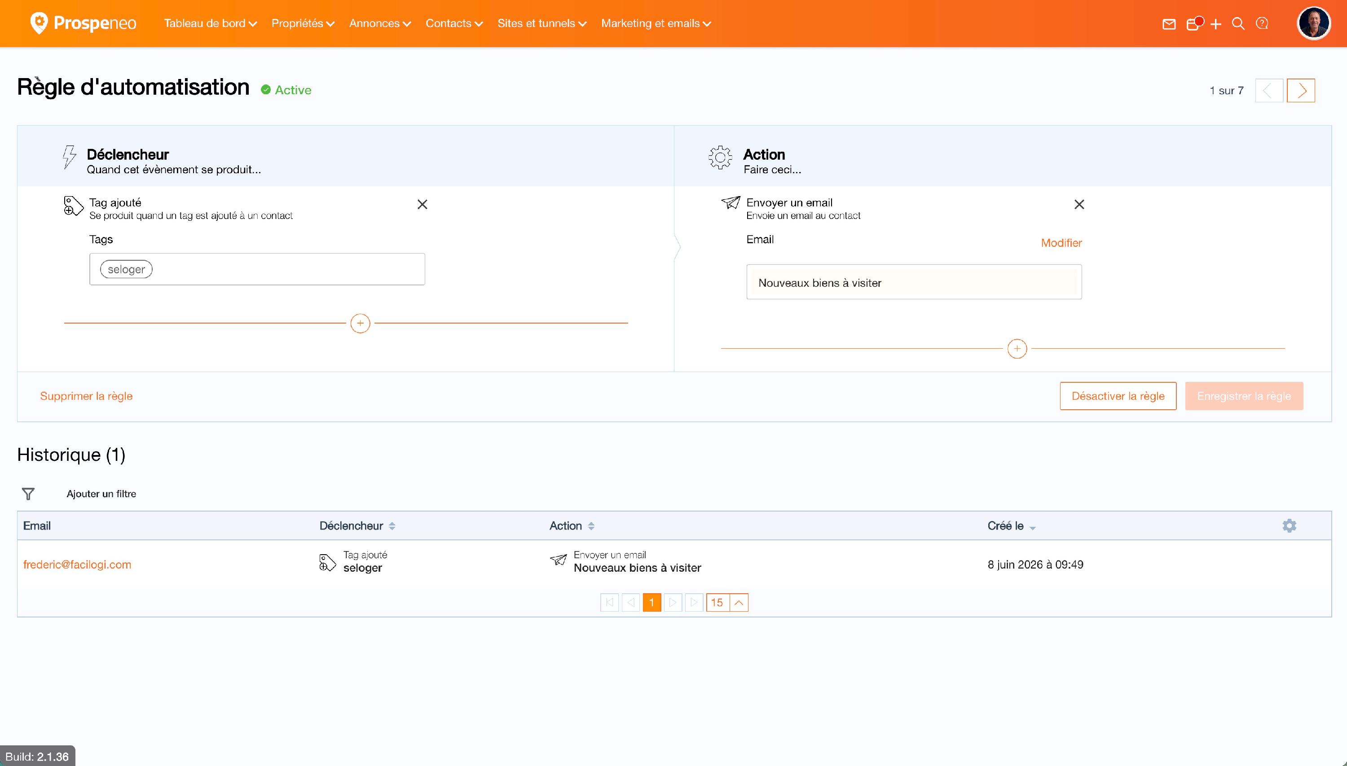The width and height of the screenshot is (1347, 766).
Task: Go to next automation rule arrow
Action: [x=1301, y=91]
